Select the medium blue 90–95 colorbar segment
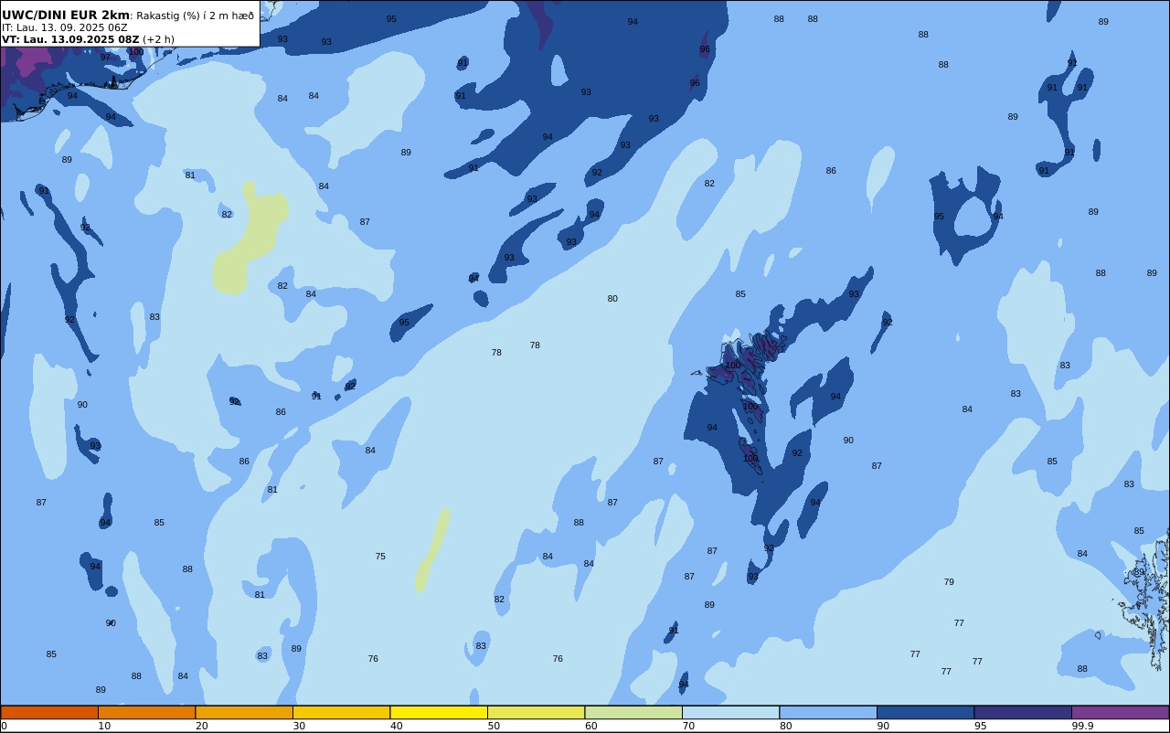The width and height of the screenshot is (1170, 733). (x=925, y=712)
